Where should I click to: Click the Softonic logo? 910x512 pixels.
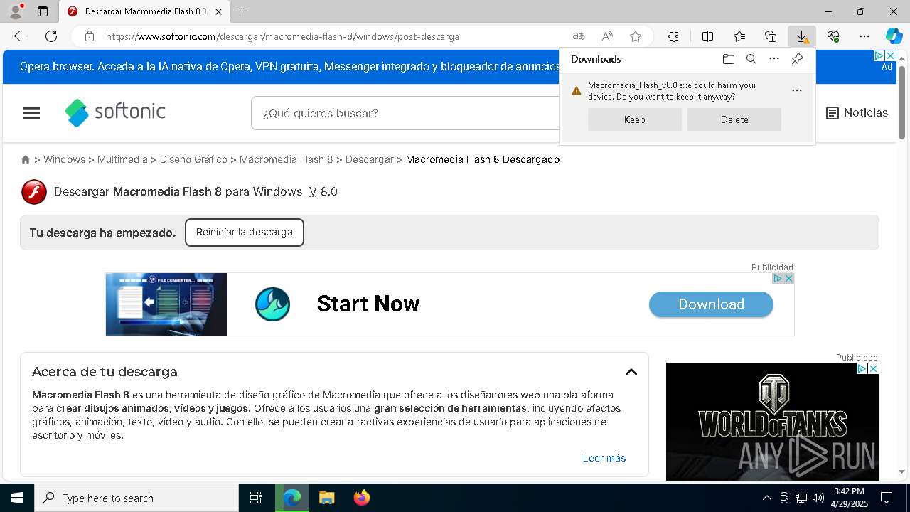(x=115, y=112)
